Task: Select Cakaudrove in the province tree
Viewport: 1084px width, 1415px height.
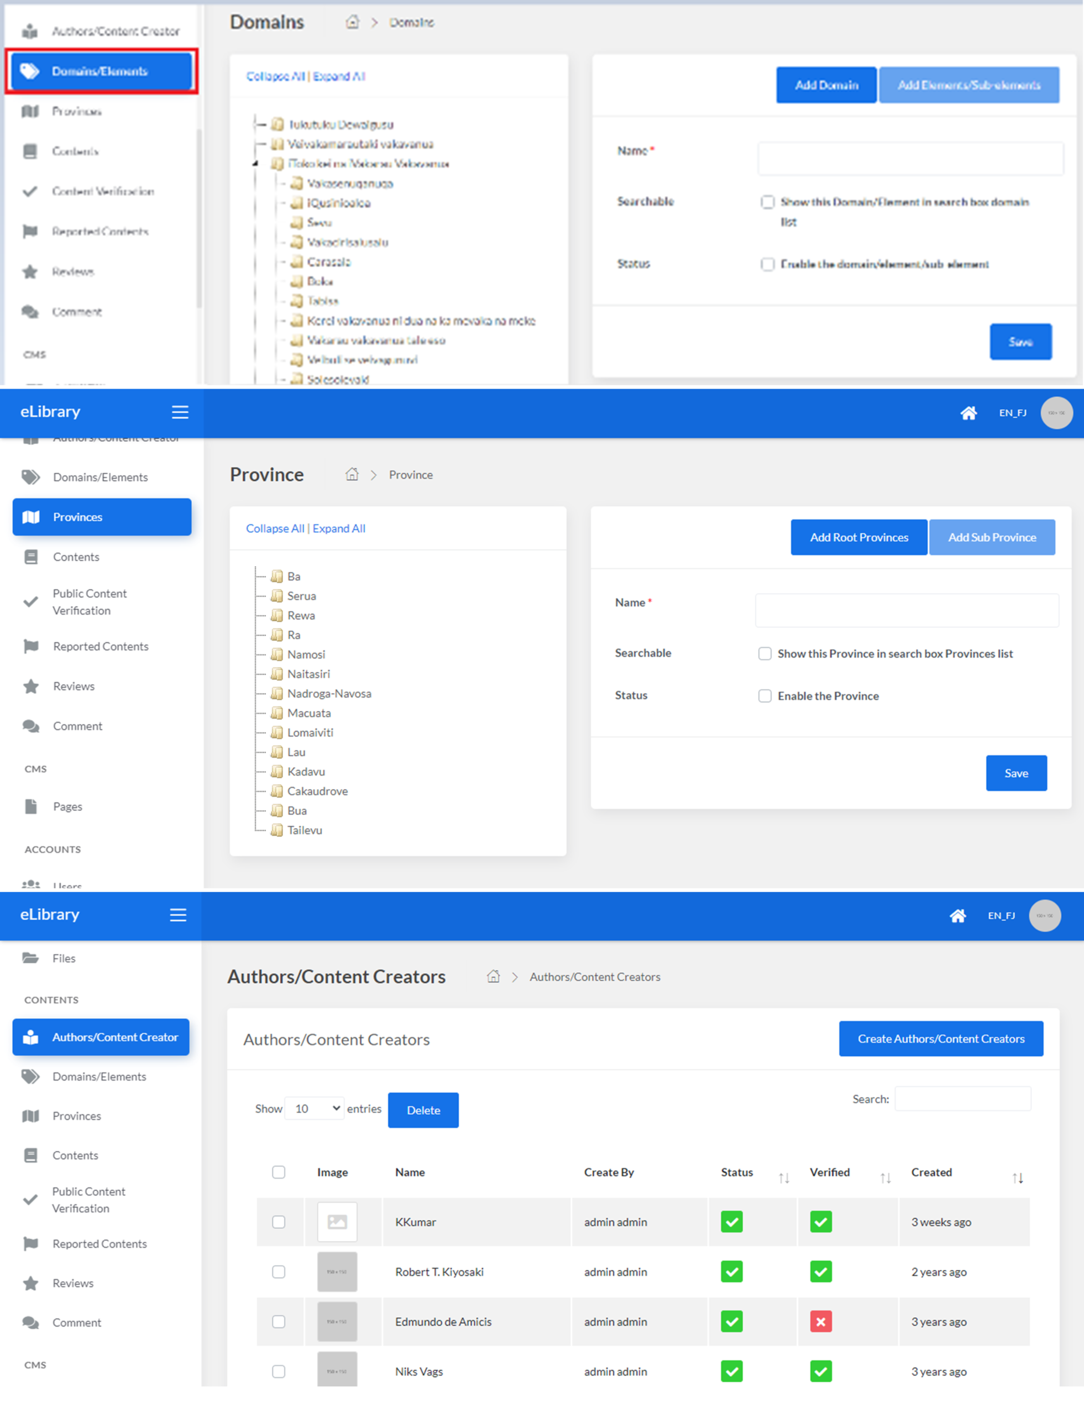Action: (x=317, y=791)
